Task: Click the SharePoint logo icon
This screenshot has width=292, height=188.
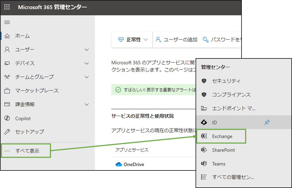Action: pos(204,150)
